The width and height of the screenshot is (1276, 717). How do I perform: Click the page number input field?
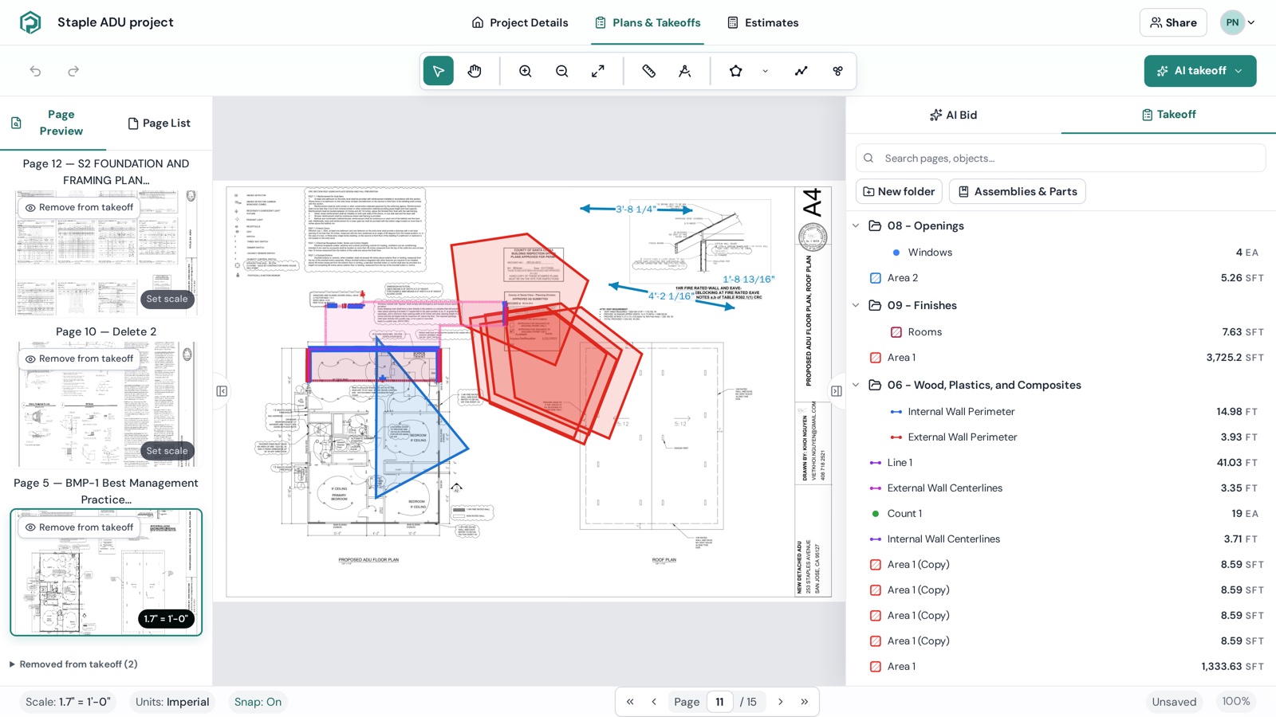click(x=719, y=702)
